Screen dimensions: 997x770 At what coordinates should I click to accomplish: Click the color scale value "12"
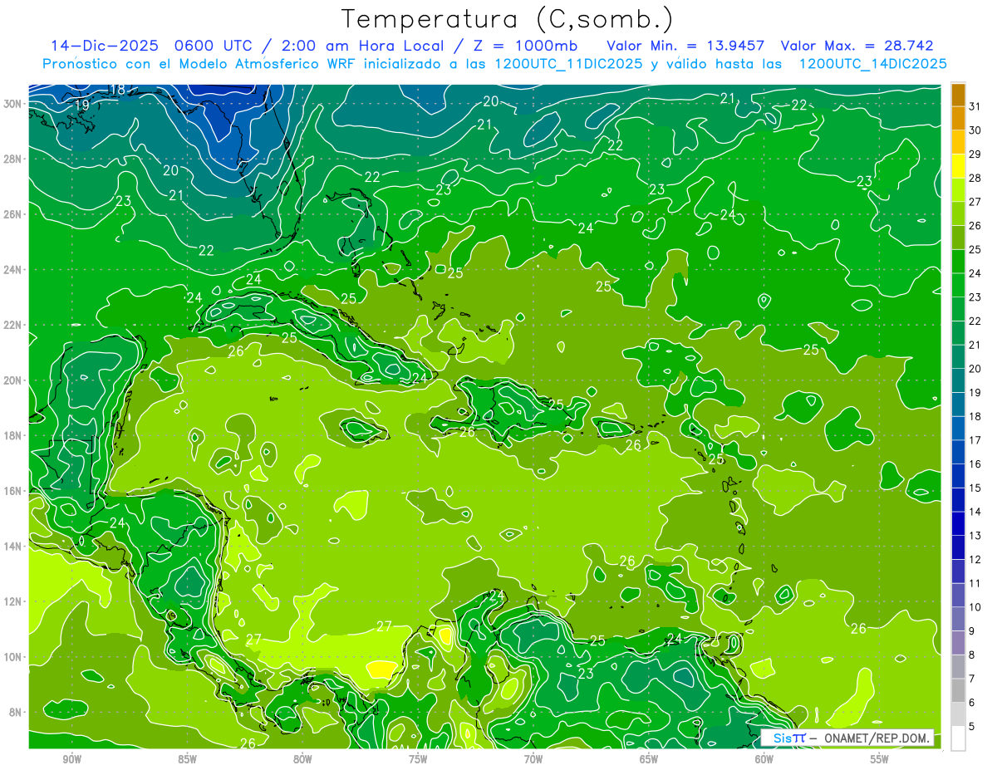click(x=975, y=560)
